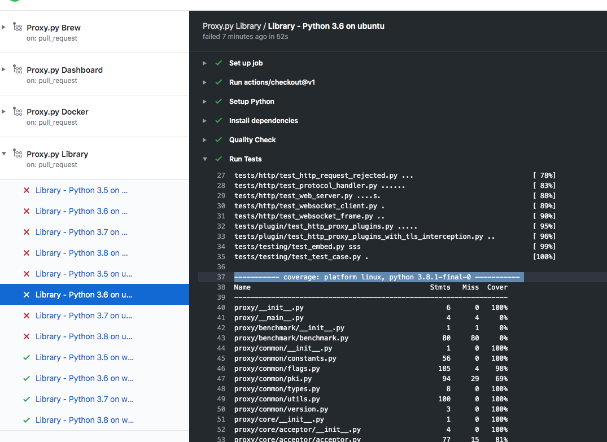
Task: Collapse the Run Tests step
Action: (x=205, y=159)
